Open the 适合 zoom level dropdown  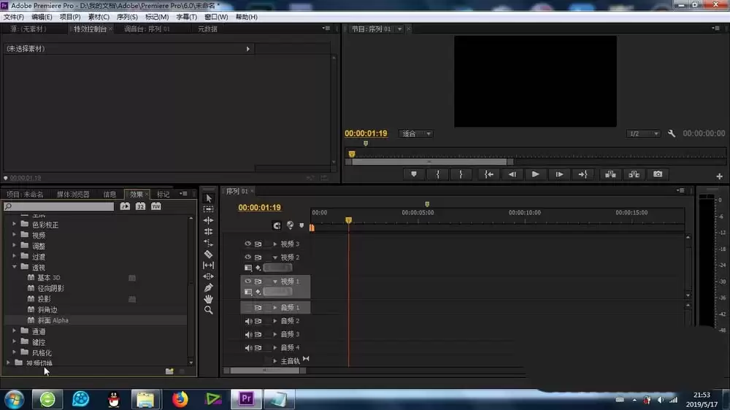tap(416, 134)
